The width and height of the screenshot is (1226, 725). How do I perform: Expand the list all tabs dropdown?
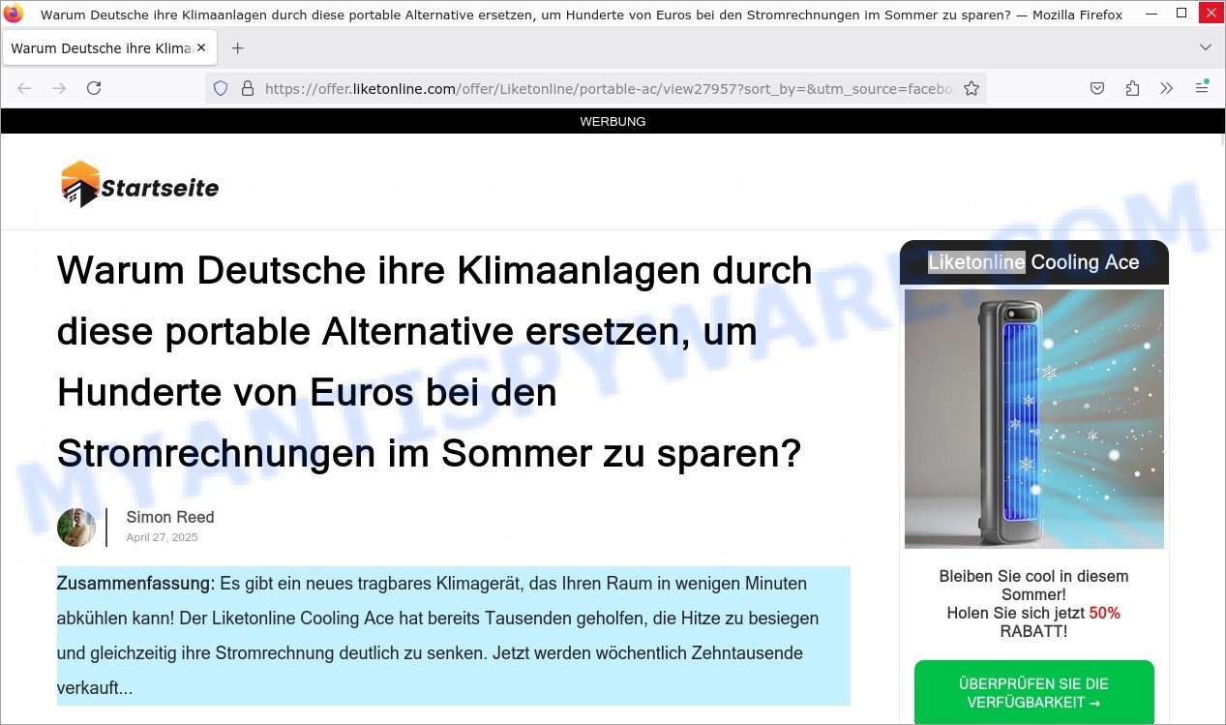point(1205,47)
